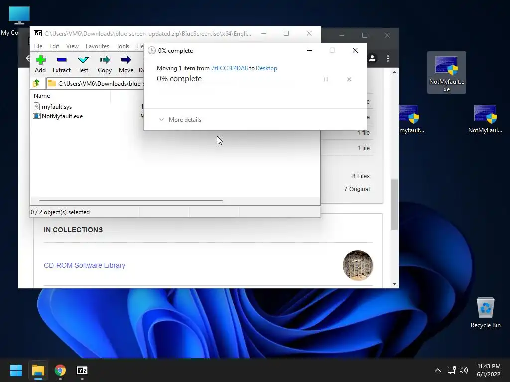Open network settings from the tray
The height and width of the screenshot is (382, 510).
pyautogui.click(x=451, y=370)
